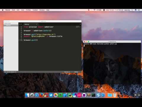Open the Toolbelt menu
The image size is (142, 107).
click(x=35, y=10)
